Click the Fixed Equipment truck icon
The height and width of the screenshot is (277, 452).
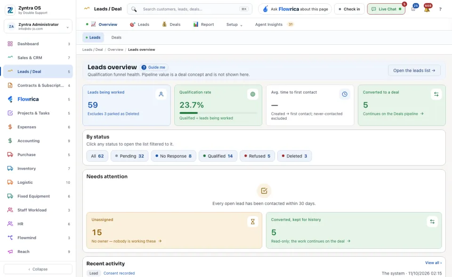point(10,196)
